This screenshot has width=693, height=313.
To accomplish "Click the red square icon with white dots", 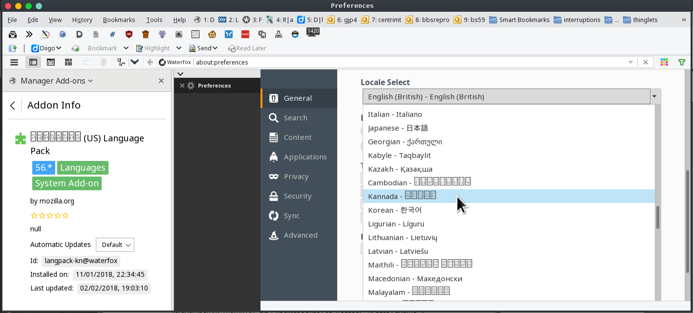I will point(245,34).
